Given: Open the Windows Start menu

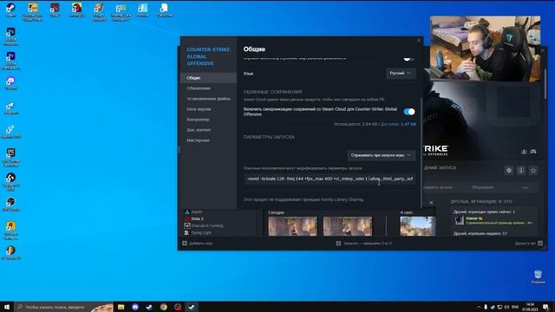Looking at the screenshot, I should click(x=6, y=307).
